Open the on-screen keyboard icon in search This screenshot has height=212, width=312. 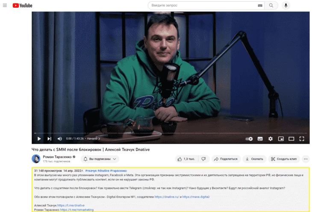click(260, 6)
